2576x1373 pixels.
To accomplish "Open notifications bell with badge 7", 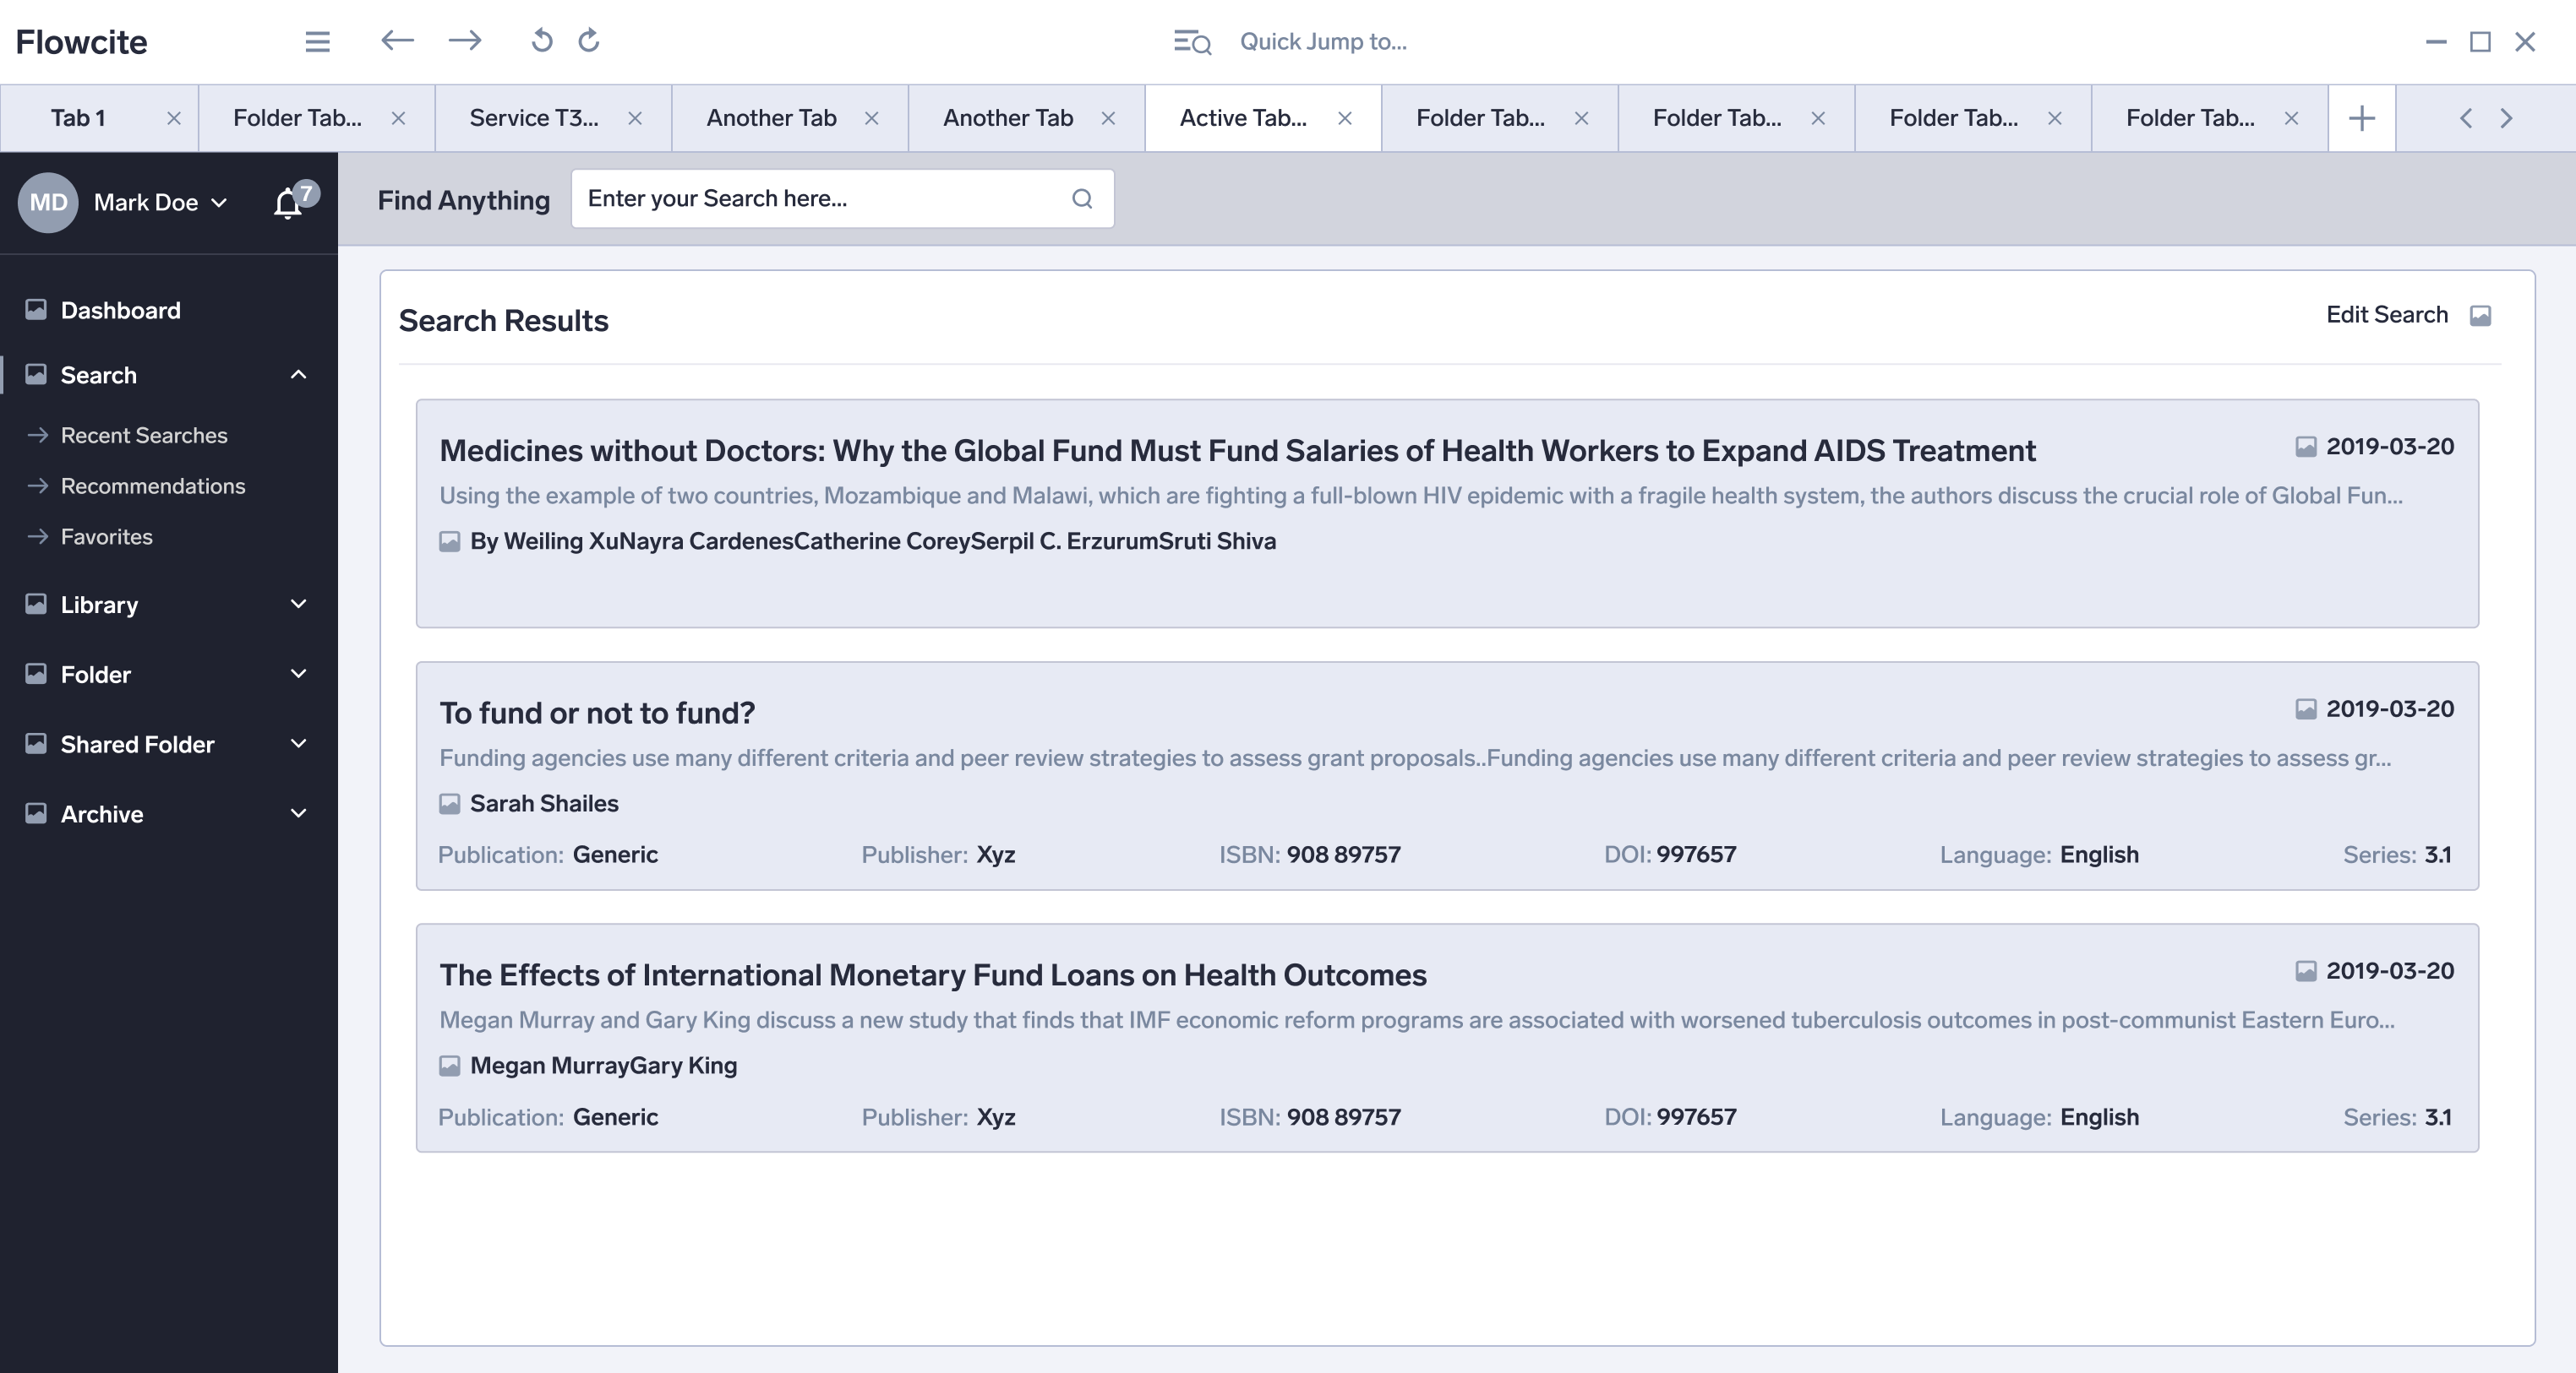I will coord(289,203).
